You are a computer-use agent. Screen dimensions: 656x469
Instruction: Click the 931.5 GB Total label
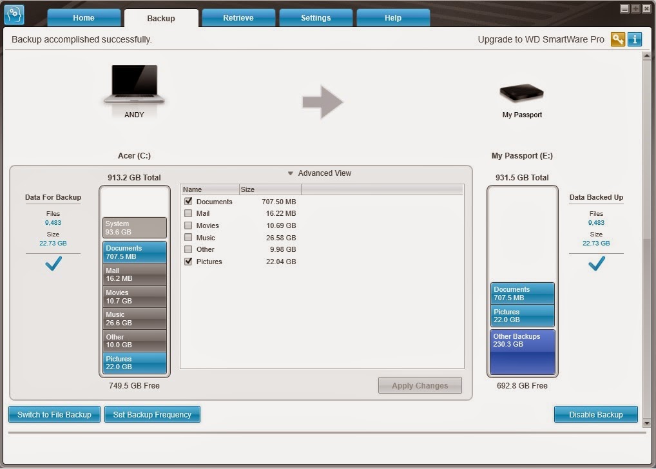click(x=522, y=177)
